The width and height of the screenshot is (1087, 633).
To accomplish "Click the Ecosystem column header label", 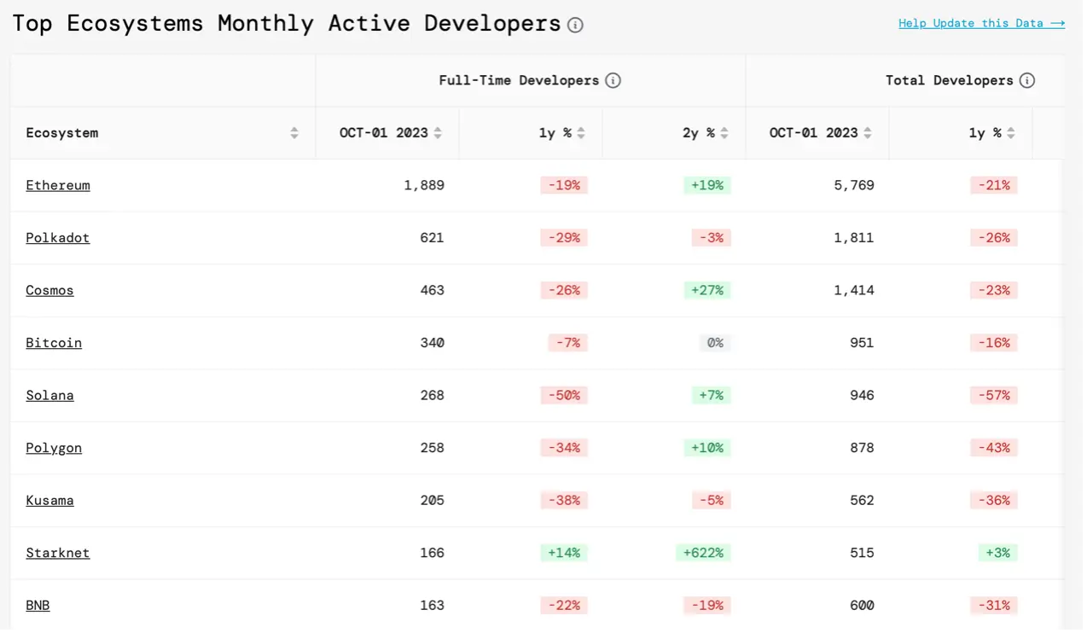I will tap(62, 133).
